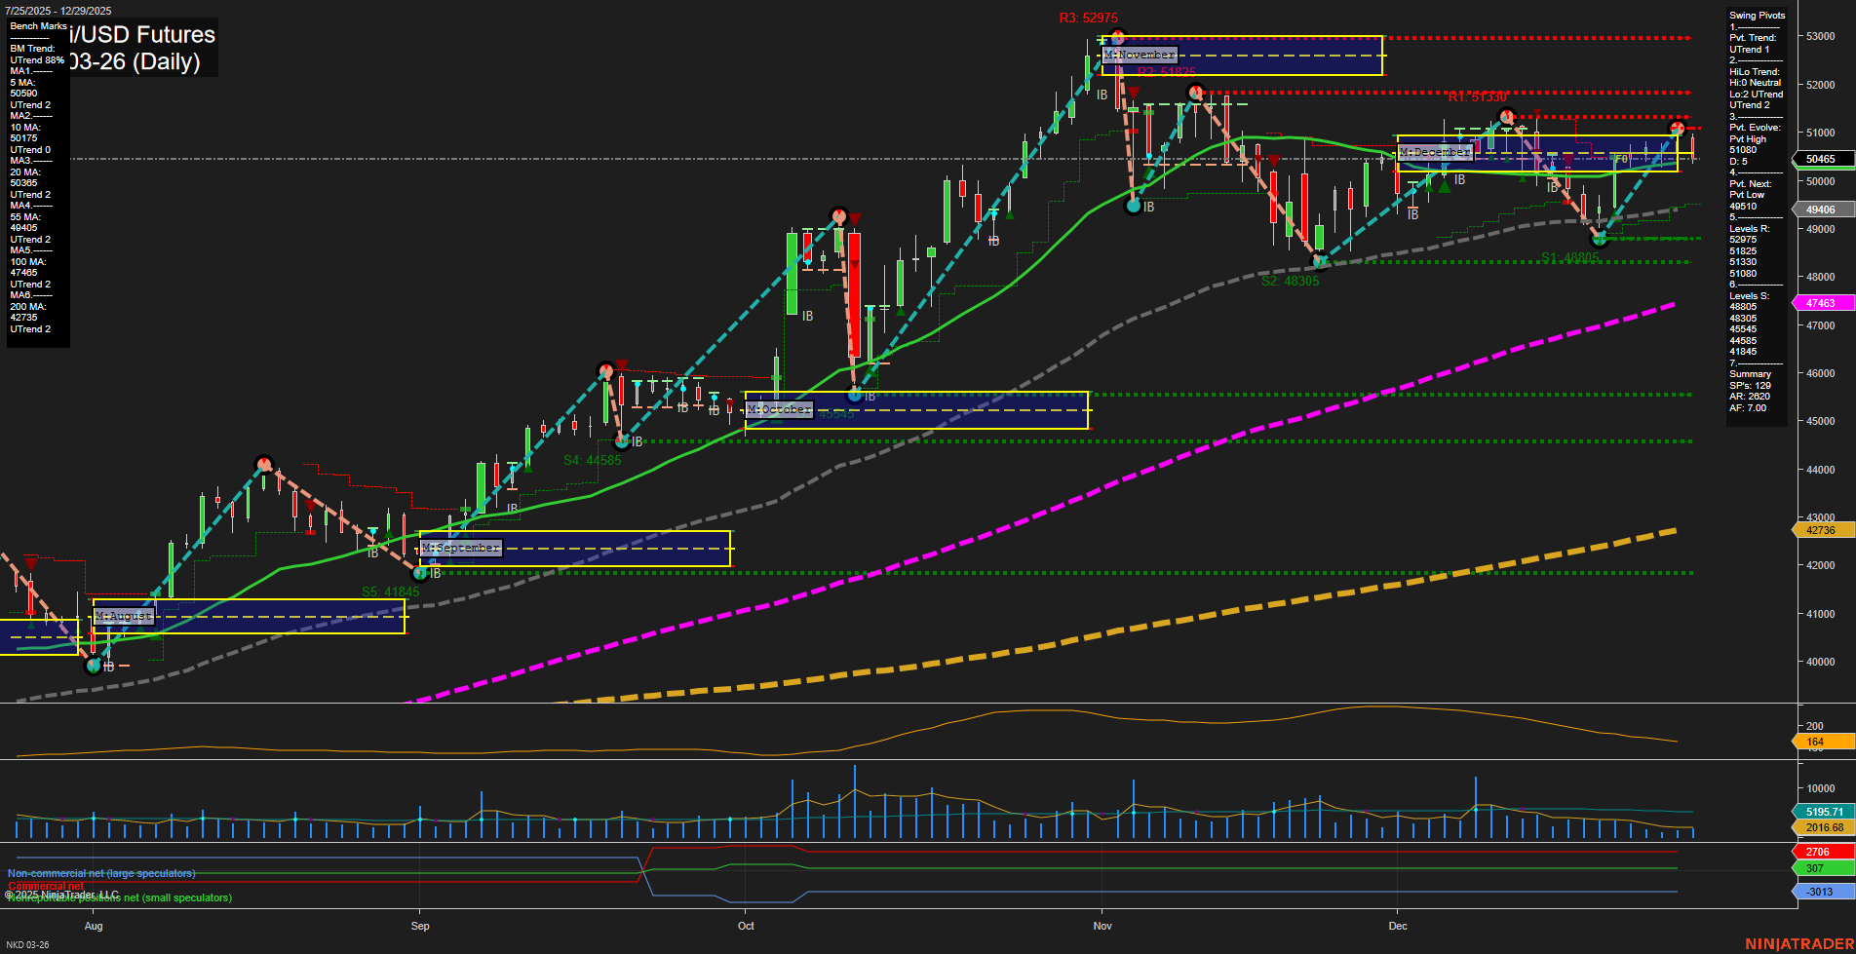Toggle the Commercial net legend entry
This screenshot has height=954, width=1856.
45,885
